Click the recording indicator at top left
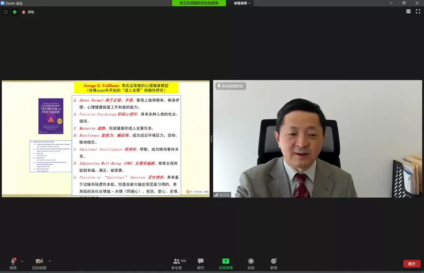Image resolution: width=424 pixels, height=273 pixels. click(x=28, y=12)
